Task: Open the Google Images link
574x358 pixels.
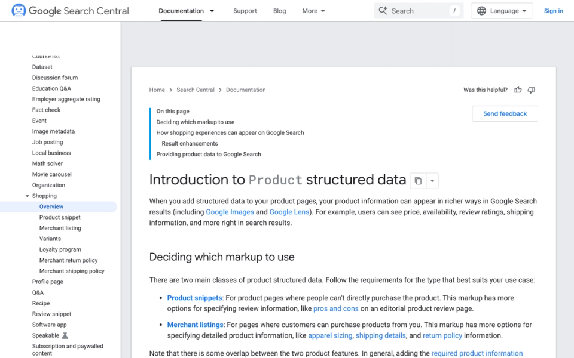Action: click(x=230, y=212)
